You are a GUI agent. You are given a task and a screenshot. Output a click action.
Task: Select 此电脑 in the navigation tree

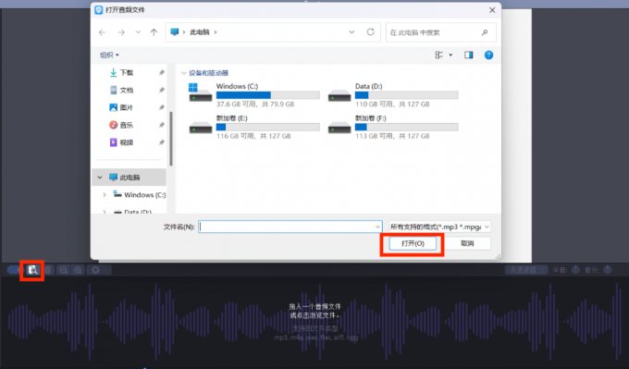(x=129, y=178)
